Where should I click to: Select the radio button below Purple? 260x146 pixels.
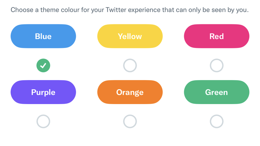click(x=43, y=121)
